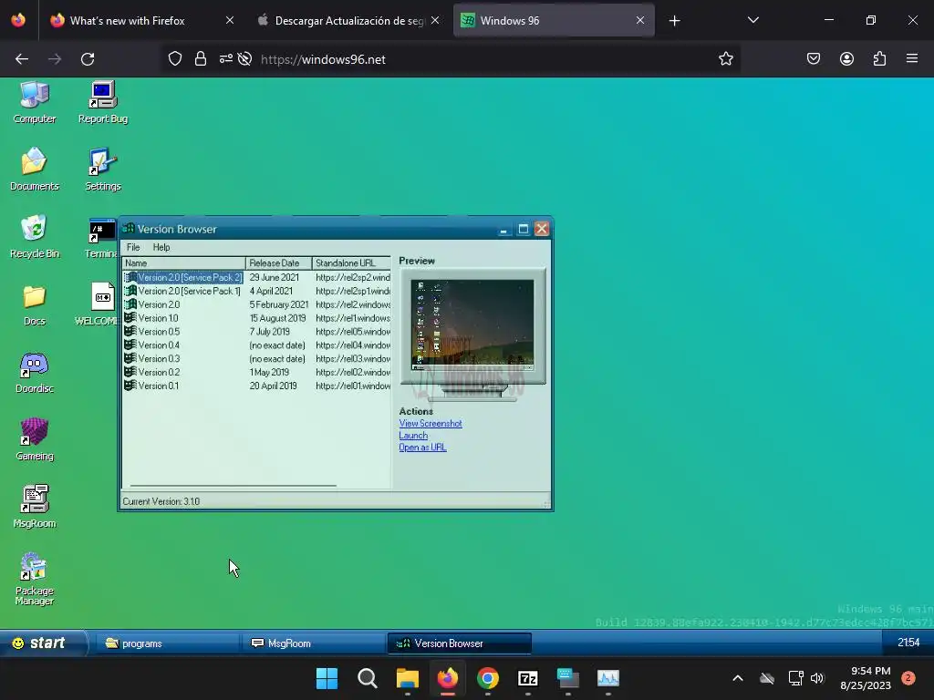This screenshot has height=700, width=934.
Task: Bookmark this page with the star
Action: click(x=725, y=59)
